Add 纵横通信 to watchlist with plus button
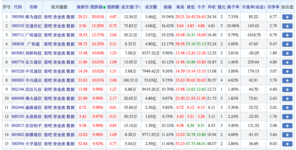The height and width of the screenshot is (150, 296). (x=287, y=135)
